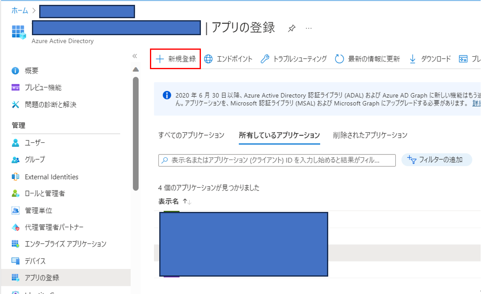Click the sidebar vertical scrollbar thumb
The width and height of the screenshot is (481, 294).
click(x=135, y=134)
